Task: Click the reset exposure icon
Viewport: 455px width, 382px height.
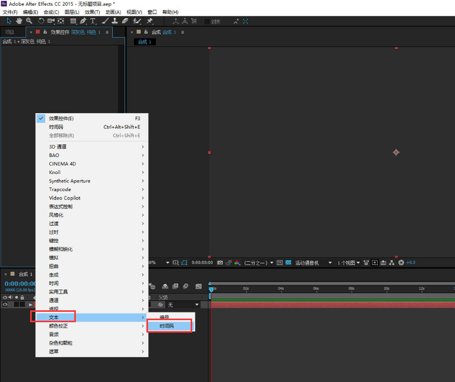Action: pos(401,262)
